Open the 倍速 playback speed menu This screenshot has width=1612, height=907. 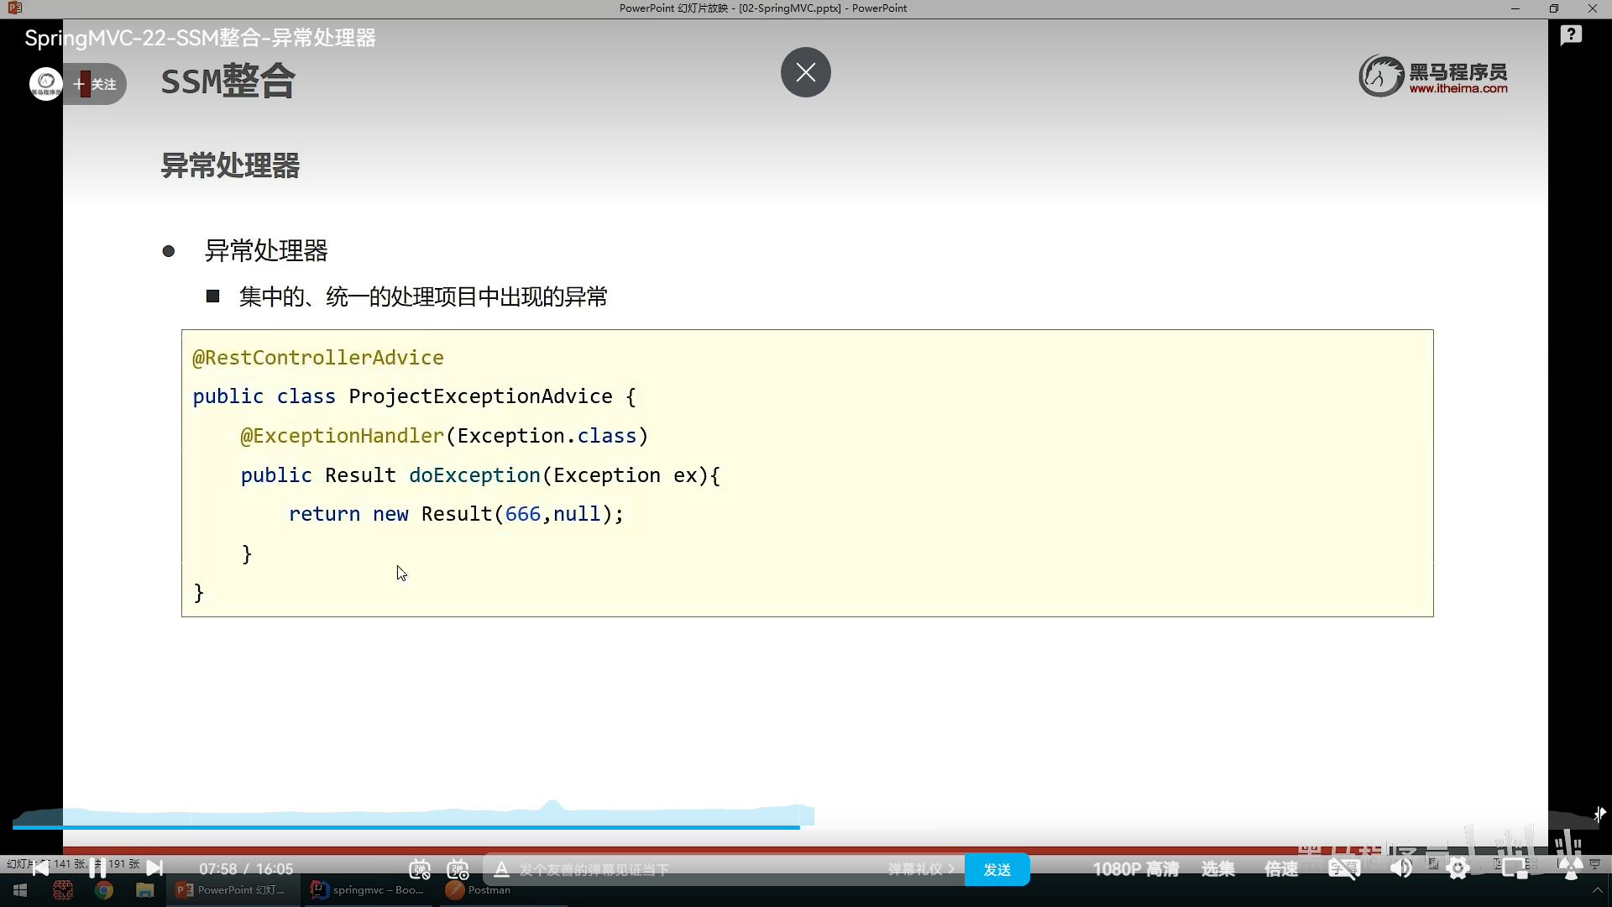pyautogui.click(x=1281, y=869)
